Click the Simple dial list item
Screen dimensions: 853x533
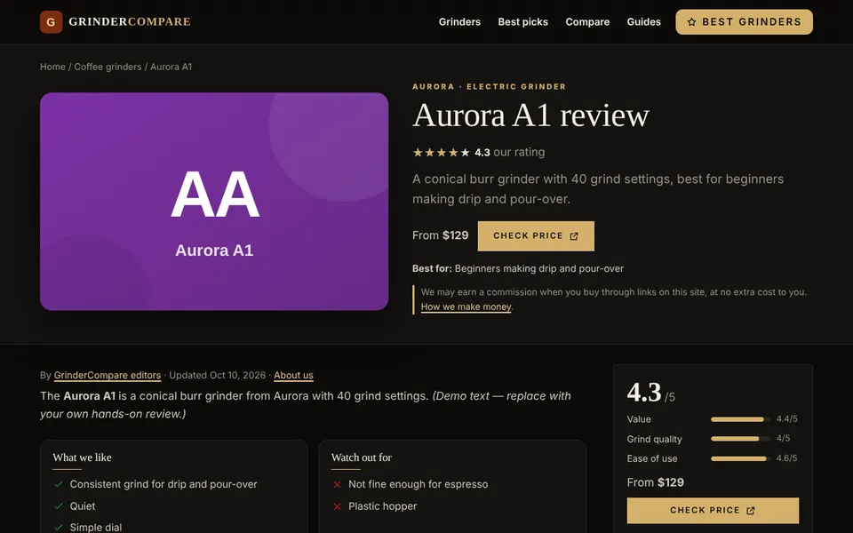[x=96, y=527]
